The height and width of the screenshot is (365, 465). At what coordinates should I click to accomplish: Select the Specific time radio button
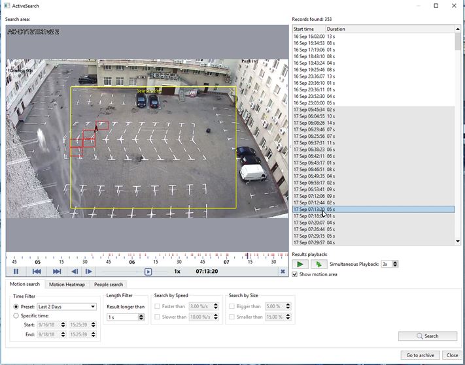click(16, 315)
